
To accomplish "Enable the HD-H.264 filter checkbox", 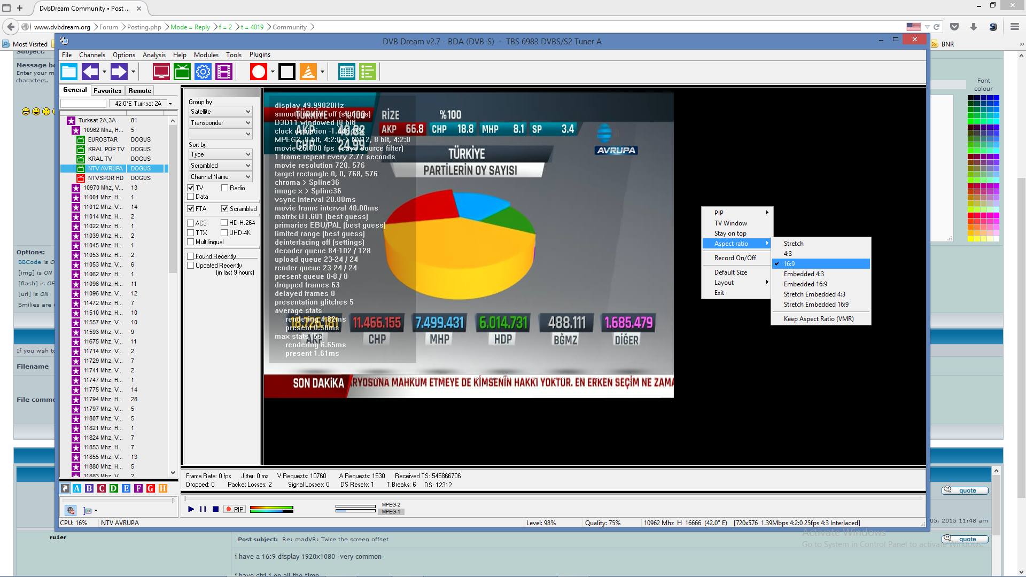I will click(225, 223).
